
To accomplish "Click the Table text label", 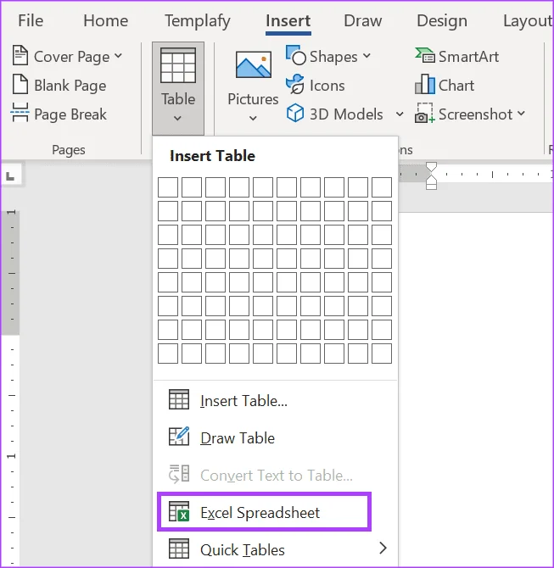I will tap(178, 99).
